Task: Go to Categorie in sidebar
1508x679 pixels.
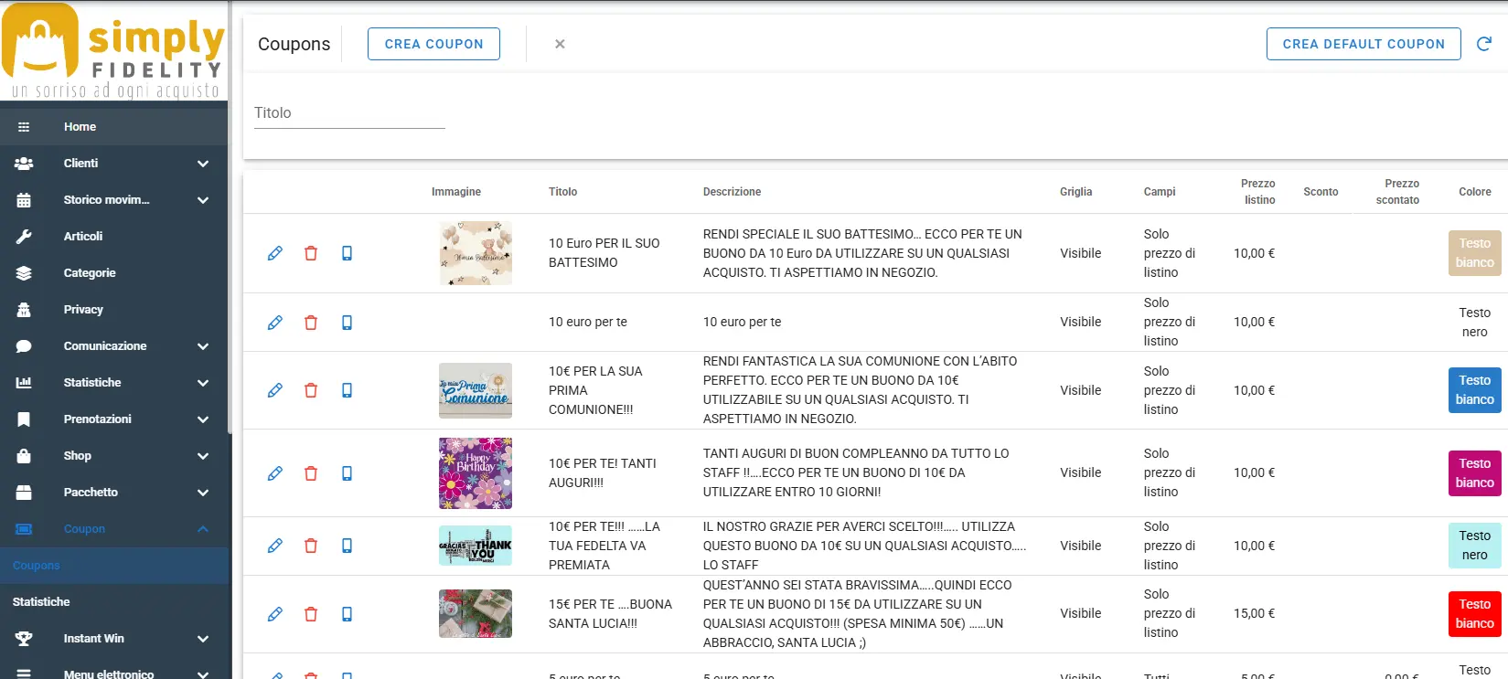Action: point(90,273)
